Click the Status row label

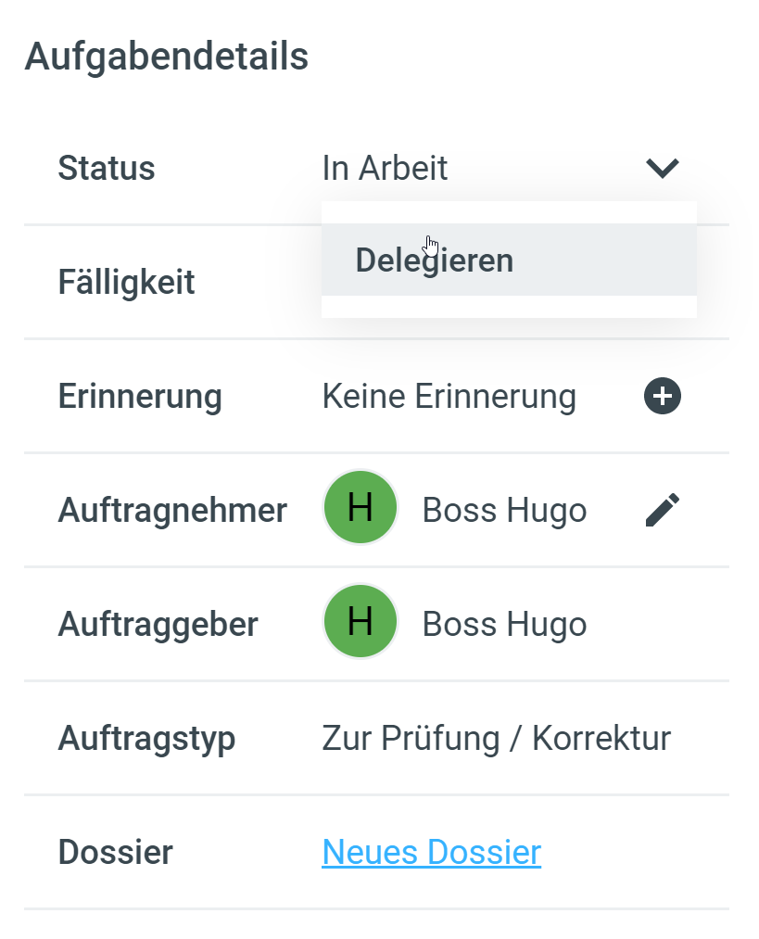coord(107,169)
